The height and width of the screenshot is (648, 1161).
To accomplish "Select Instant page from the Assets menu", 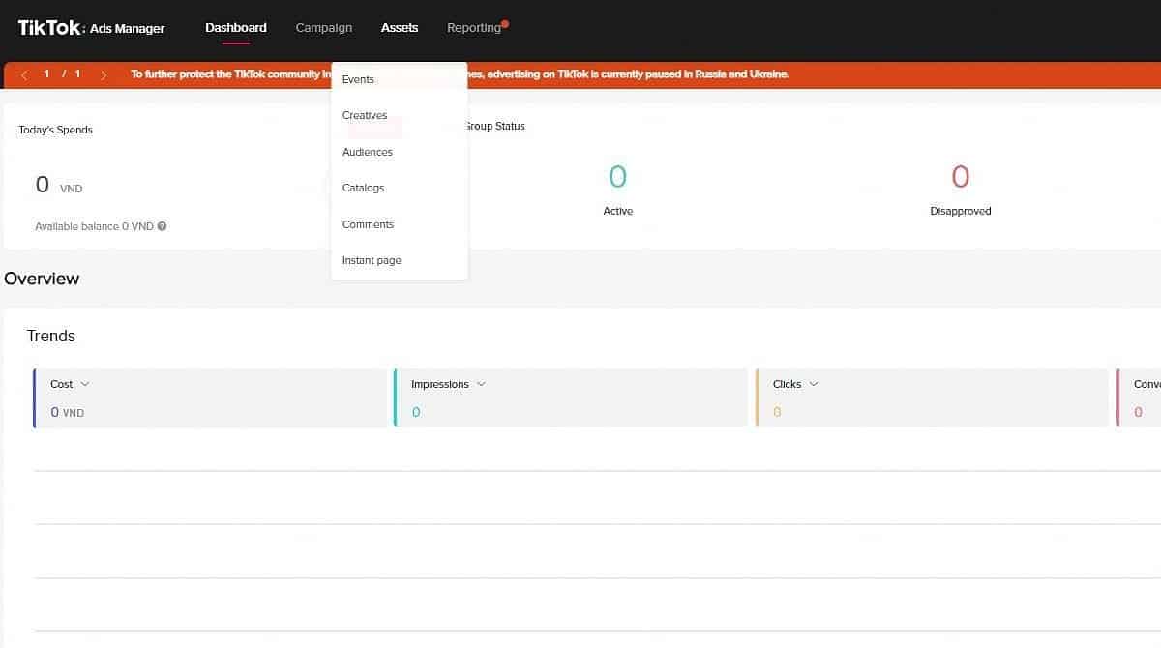I will click(x=372, y=260).
